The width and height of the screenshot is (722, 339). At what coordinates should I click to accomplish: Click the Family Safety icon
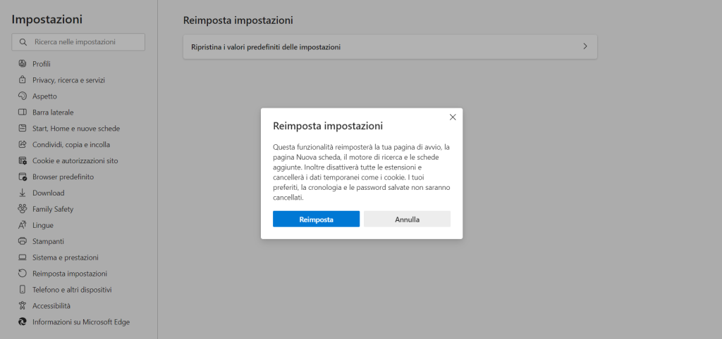tap(23, 210)
